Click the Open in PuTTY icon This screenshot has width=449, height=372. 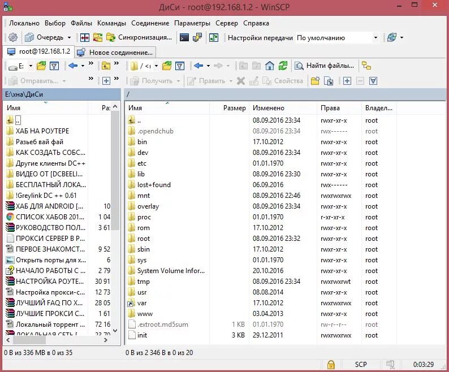(x=197, y=37)
